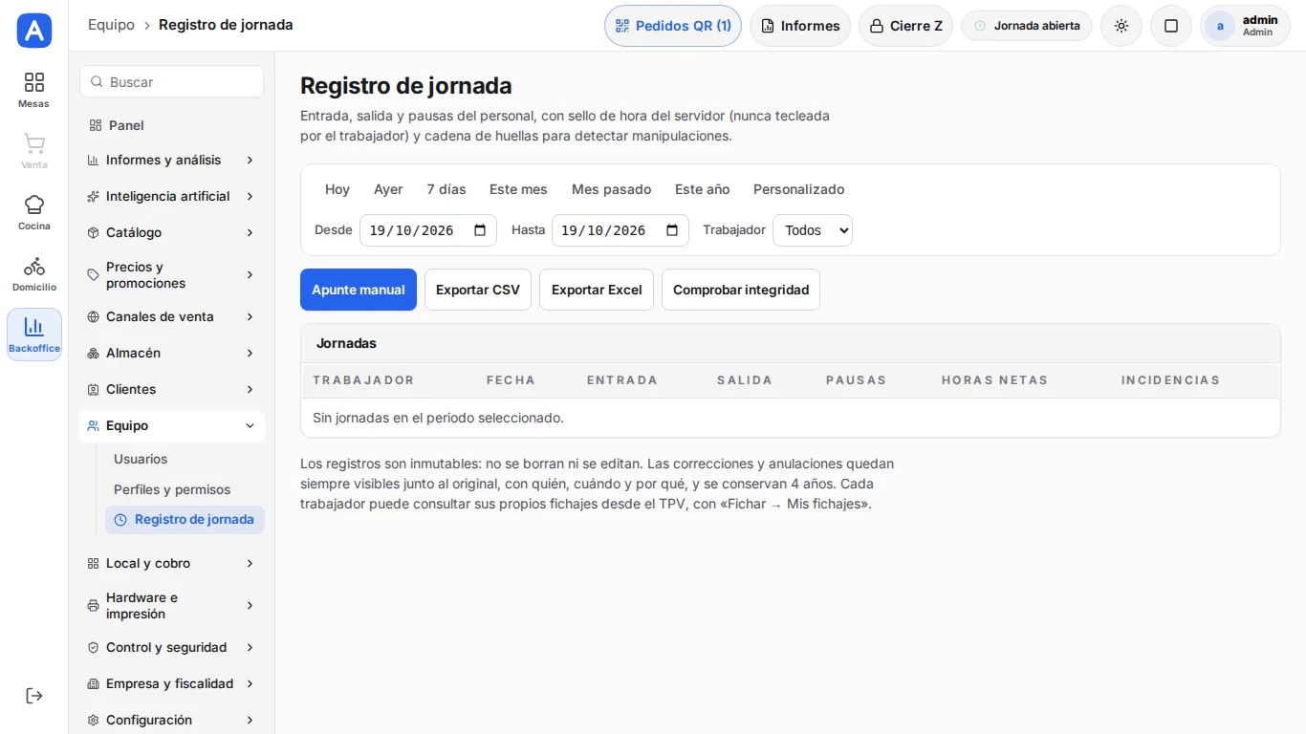Expand Catálogo chevron
Image resolution: width=1306 pixels, height=734 pixels.
tap(250, 232)
